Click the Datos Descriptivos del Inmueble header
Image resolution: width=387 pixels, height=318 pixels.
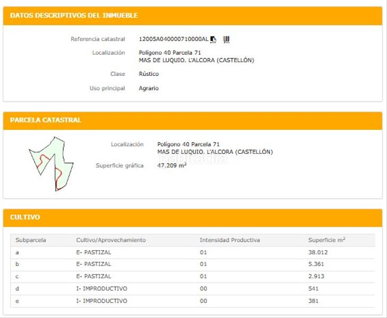74,15
